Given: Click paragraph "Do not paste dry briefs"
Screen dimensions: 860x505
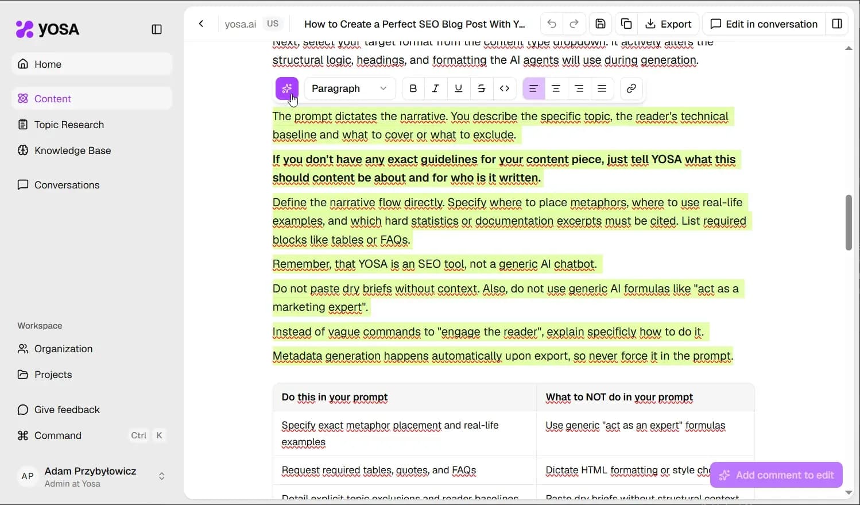Looking at the screenshot, I should pyautogui.click(x=508, y=298).
